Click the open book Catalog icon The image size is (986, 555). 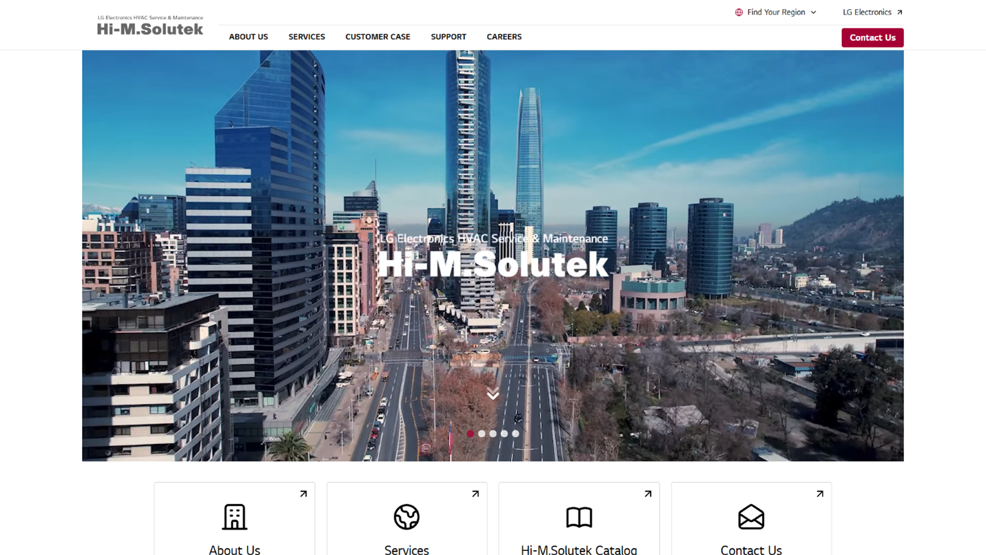pos(579,517)
